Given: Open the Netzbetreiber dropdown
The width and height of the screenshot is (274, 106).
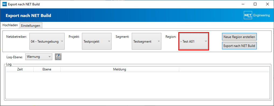Looking at the screenshot, I should [x=47, y=42].
